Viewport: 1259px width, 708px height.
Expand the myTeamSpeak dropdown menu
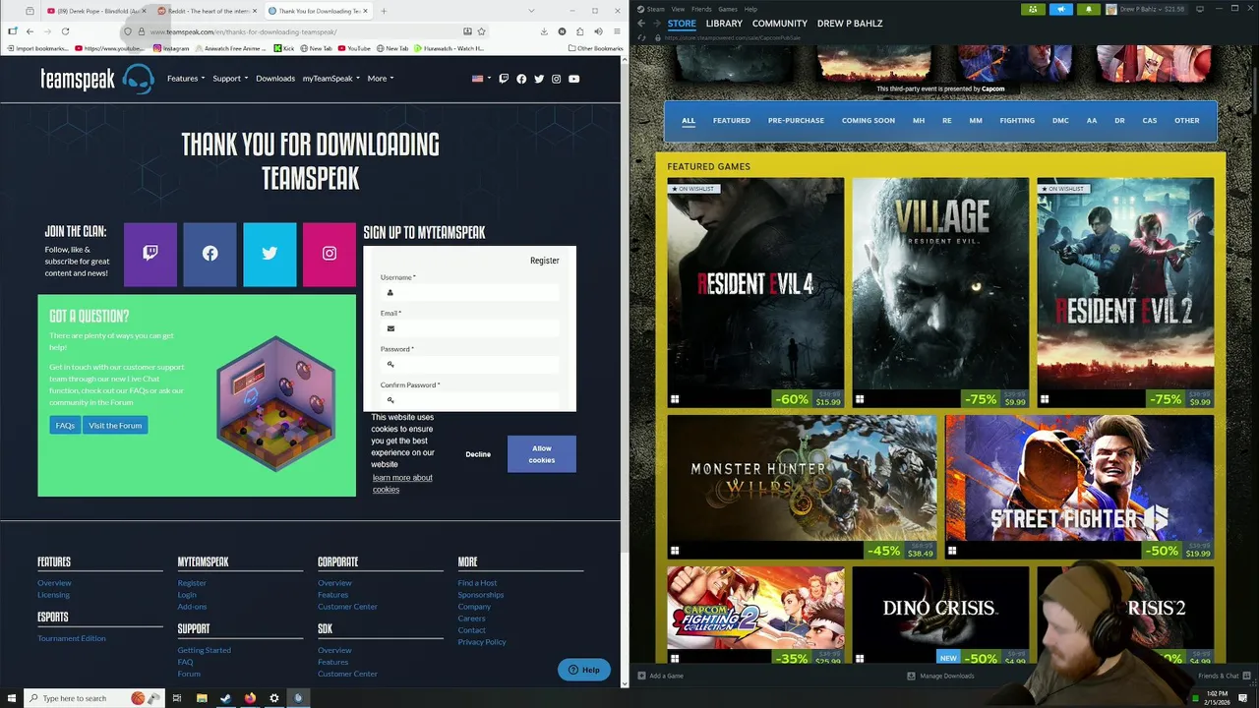coord(331,79)
